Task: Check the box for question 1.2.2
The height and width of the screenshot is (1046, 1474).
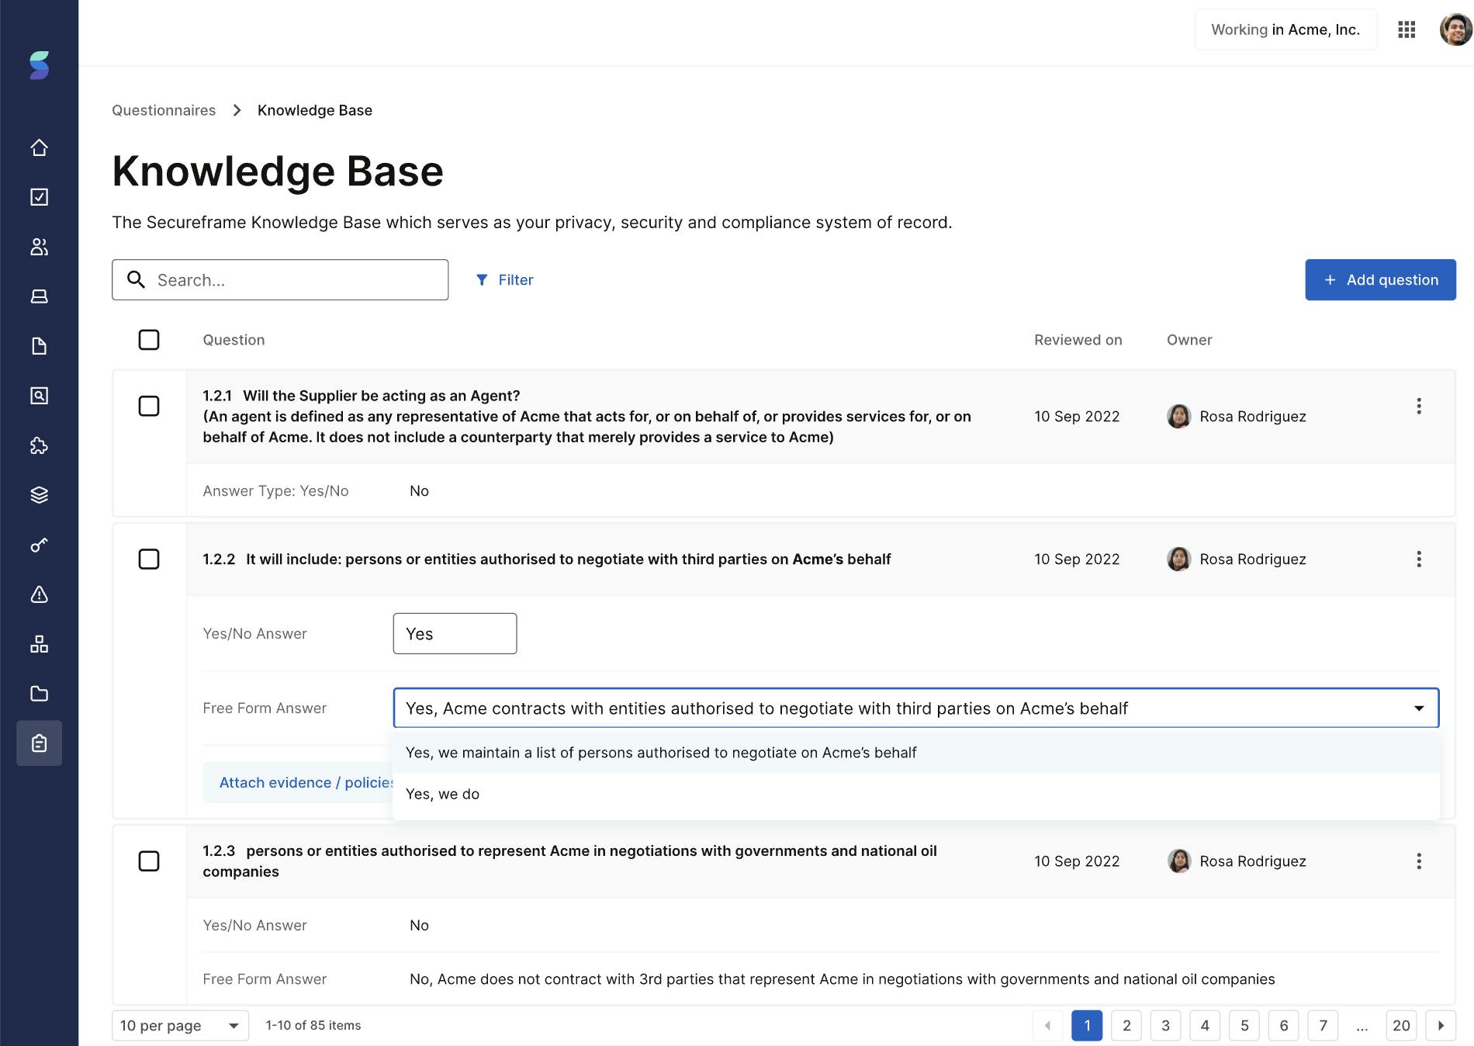Action: 149,559
